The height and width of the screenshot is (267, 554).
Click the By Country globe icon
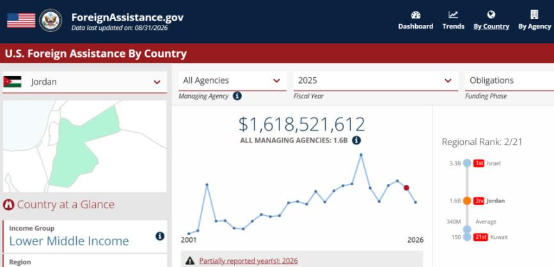pos(491,15)
